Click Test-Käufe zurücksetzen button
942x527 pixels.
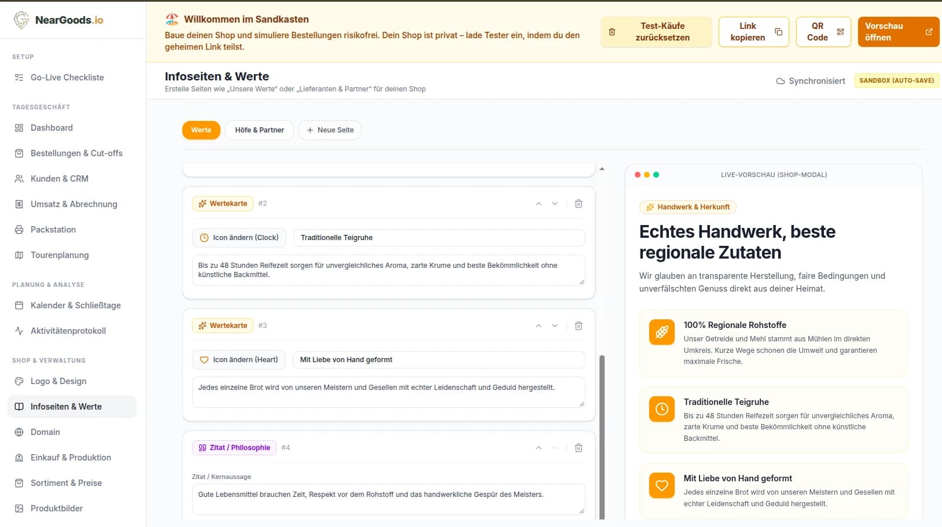(656, 32)
